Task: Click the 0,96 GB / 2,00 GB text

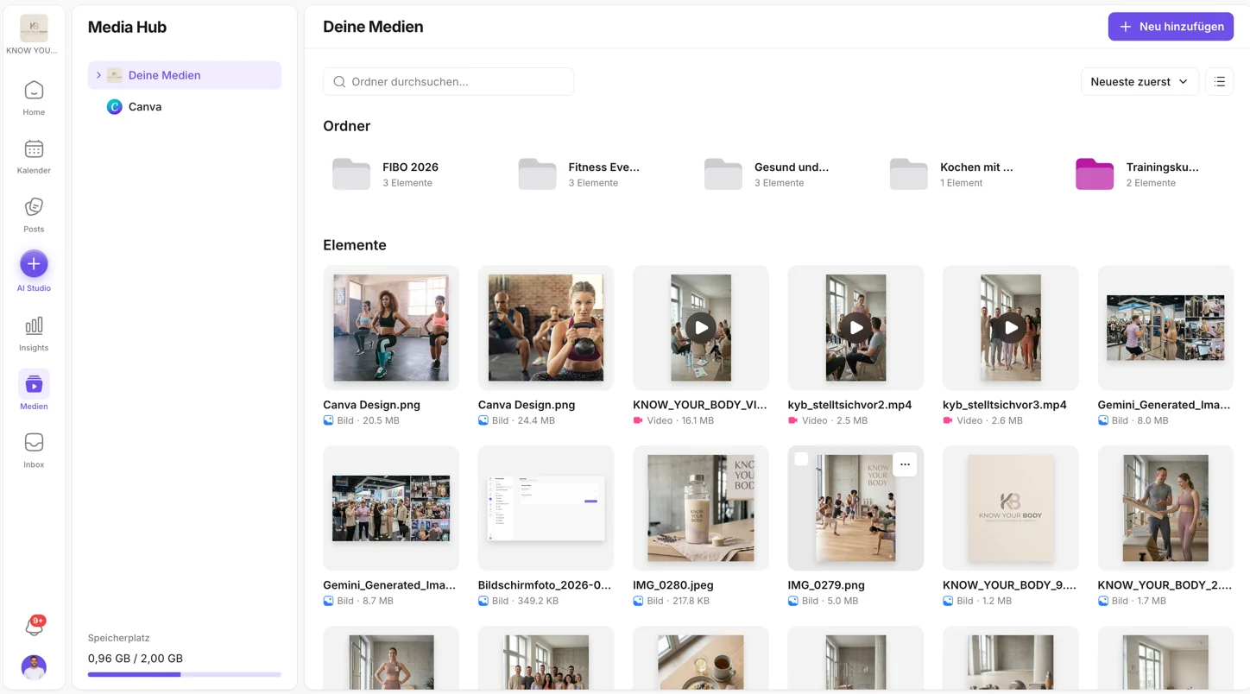Action: pyautogui.click(x=136, y=658)
